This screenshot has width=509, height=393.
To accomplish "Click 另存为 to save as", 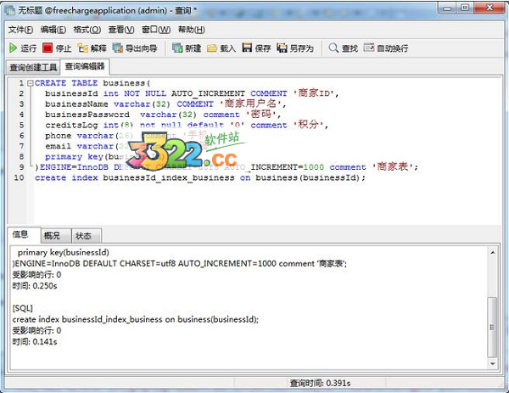I will pyautogui.click(x=295, y=48).
